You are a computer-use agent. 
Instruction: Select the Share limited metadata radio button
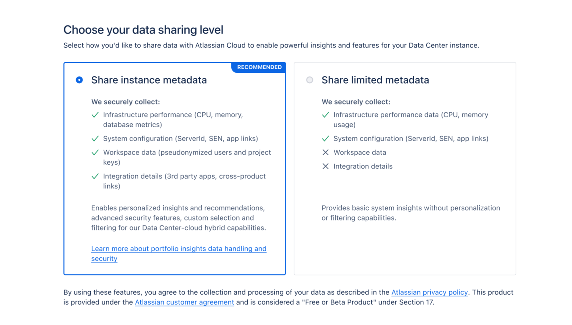coord(310,80)
